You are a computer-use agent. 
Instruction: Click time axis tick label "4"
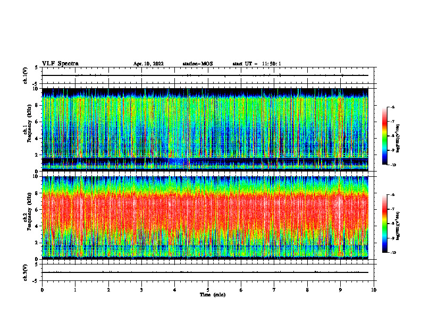coord(175,290)
